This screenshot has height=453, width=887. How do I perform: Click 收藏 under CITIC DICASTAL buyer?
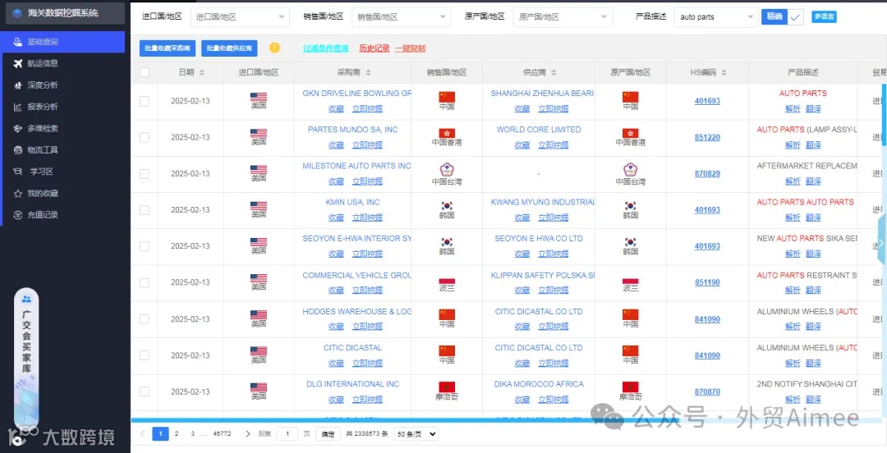[x=336, y=363]
